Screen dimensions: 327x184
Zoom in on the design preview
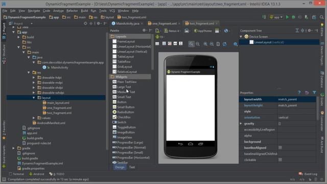coord(205,44)
